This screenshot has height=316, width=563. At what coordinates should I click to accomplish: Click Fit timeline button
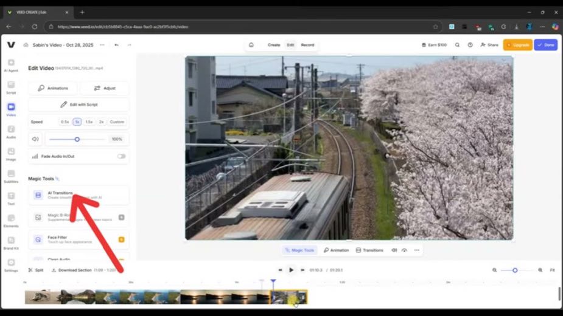[552, 270]
